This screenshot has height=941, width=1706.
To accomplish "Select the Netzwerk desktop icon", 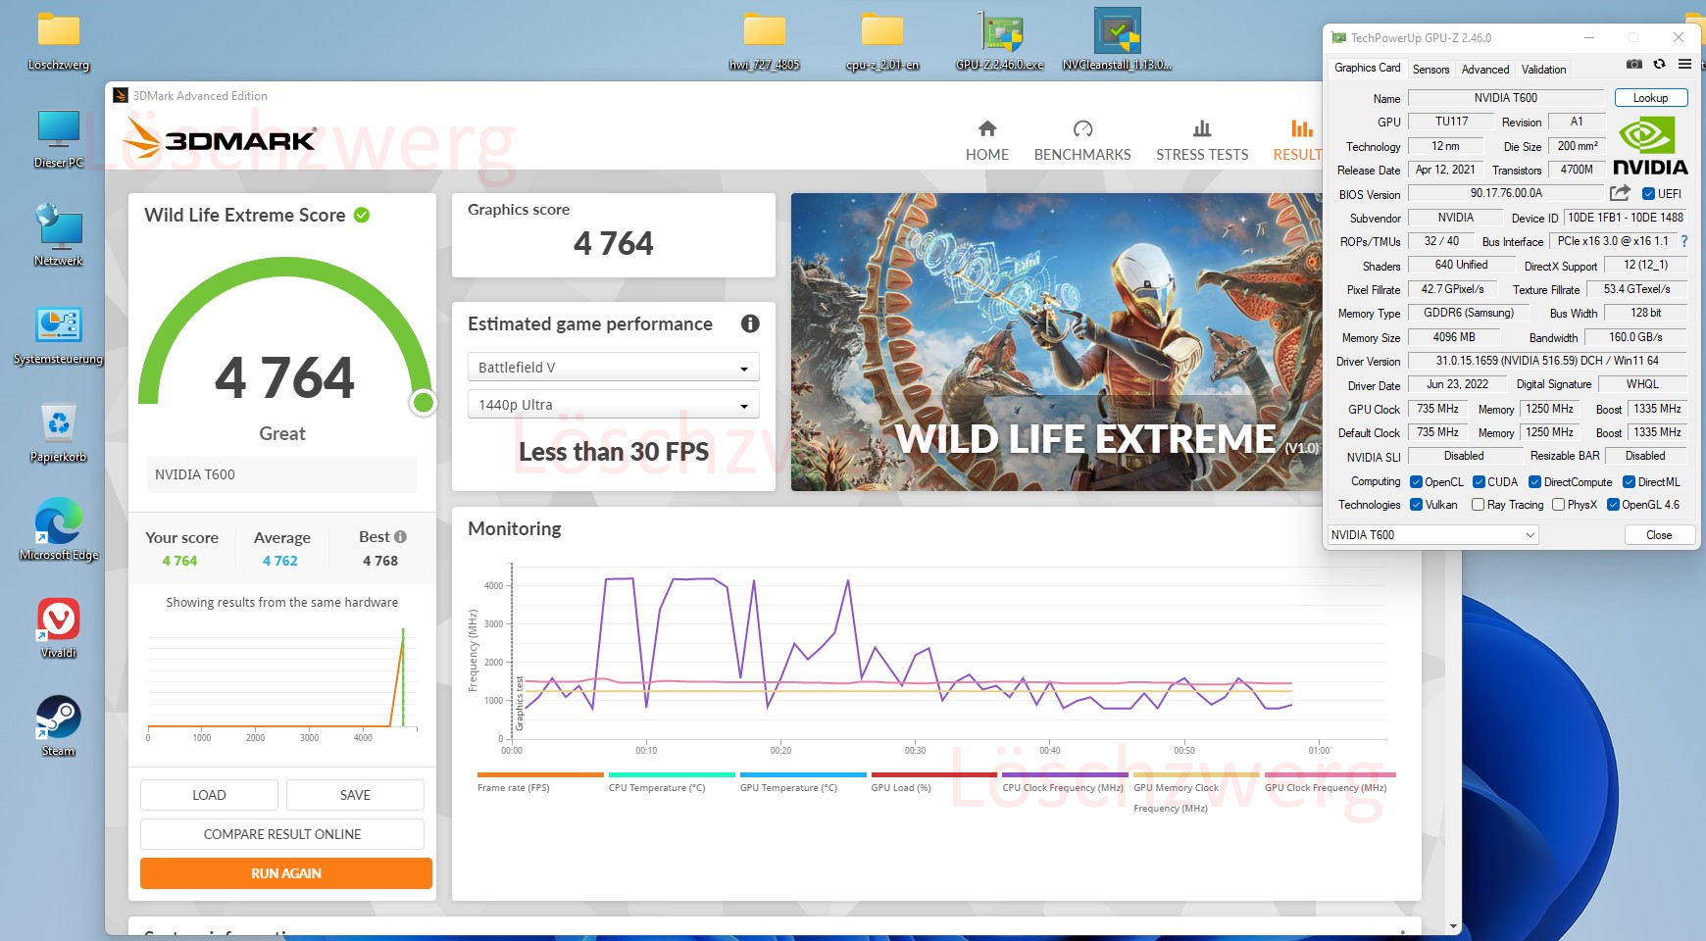I will click(x=59, y=235).
